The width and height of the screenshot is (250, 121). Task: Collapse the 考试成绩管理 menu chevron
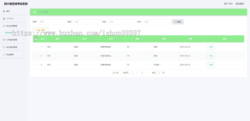(24, 26)
